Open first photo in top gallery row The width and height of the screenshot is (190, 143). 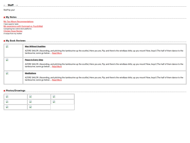point(7,96)
